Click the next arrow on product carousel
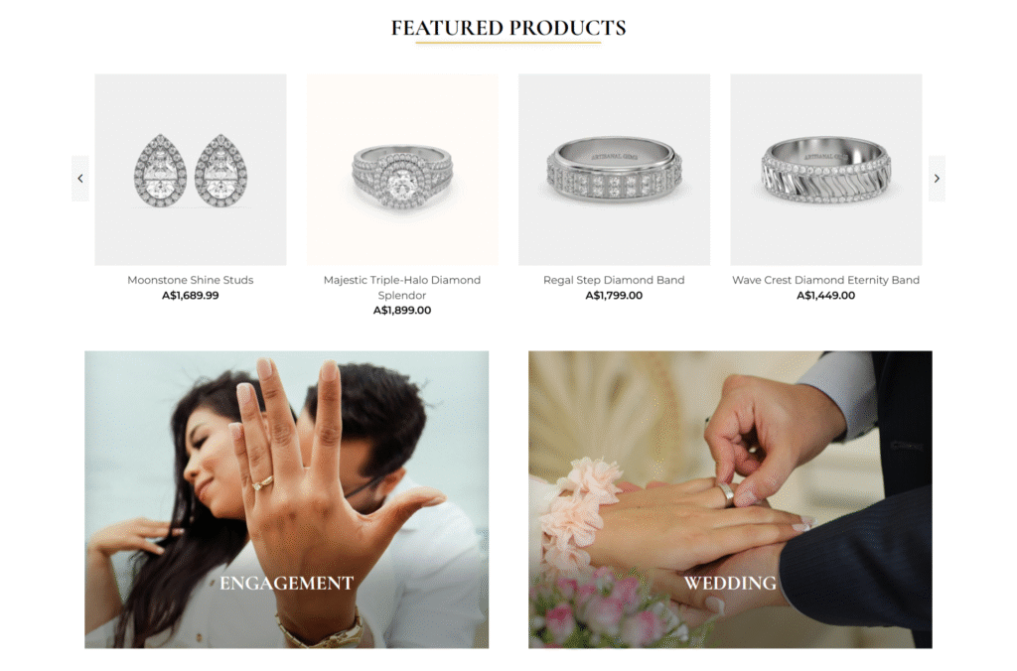 tap(937, 179)
